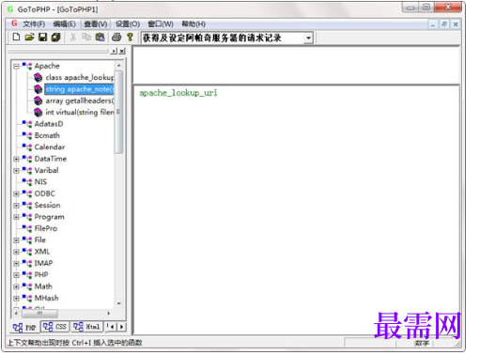This screenshot has width=479, height=355.
Task: Click the New file toolbar icon
Action: [16, 38]
